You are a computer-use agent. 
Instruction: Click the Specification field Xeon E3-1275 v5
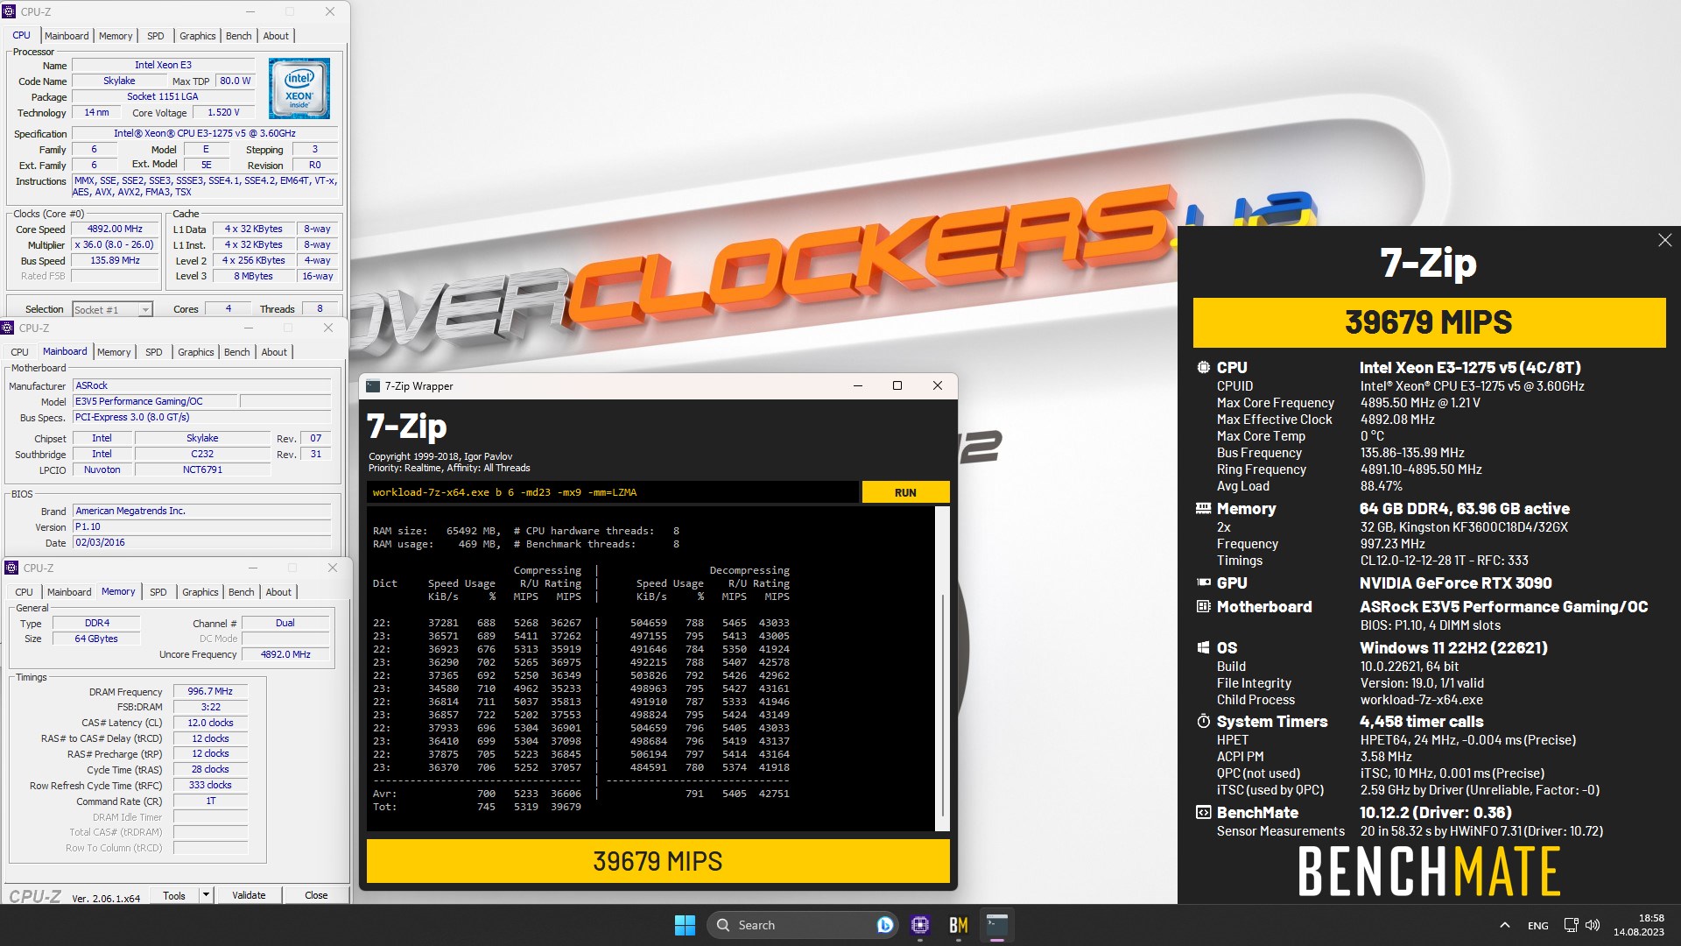[205, 134]
